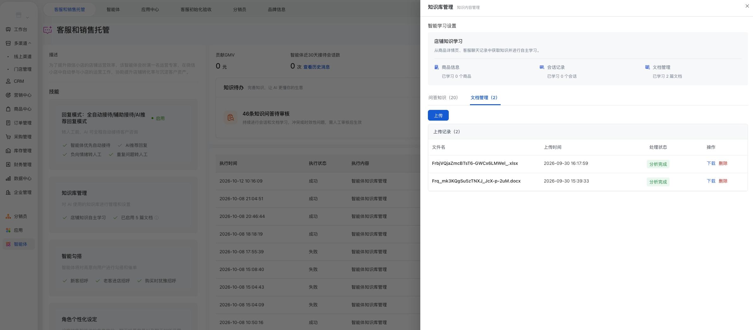Click the 商品信息 icon in learning panel
753x330 pixels.
pyautogui.click(x=436, y=67)
